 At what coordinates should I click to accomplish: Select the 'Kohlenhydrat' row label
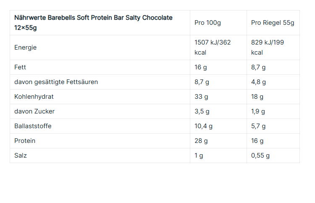[x=34, y=97]
